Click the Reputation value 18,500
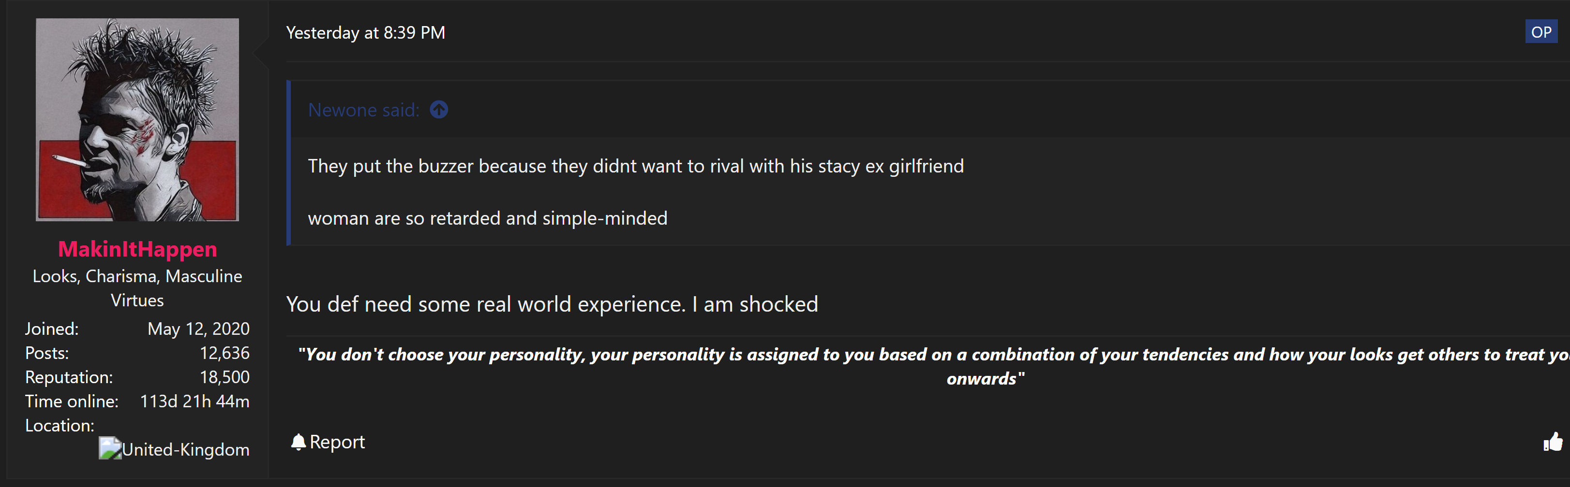Screen dimensions: 1570x487 (224, 377)
